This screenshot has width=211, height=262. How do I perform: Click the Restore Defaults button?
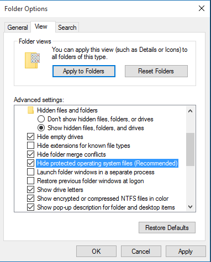coord(167,228)
